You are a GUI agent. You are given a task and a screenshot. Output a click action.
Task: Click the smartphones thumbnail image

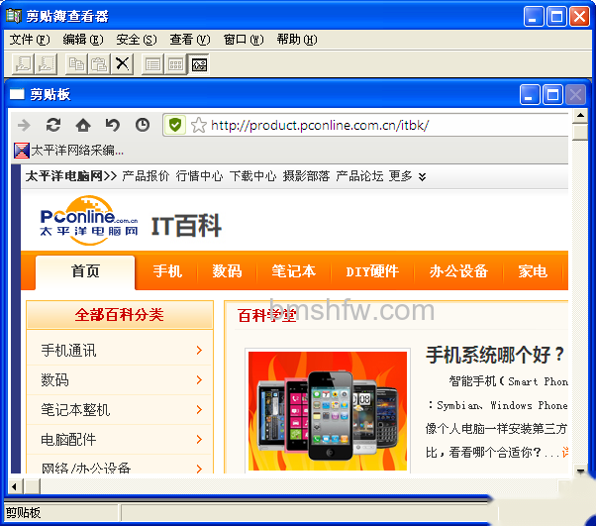(328, 411)
